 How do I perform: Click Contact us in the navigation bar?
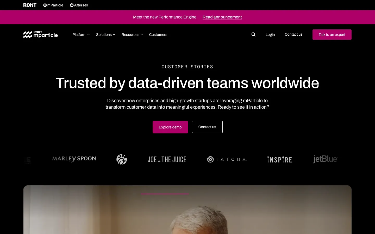tap(293, 34)
